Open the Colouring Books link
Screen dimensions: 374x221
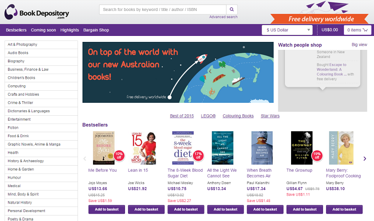tap(238, 116)
